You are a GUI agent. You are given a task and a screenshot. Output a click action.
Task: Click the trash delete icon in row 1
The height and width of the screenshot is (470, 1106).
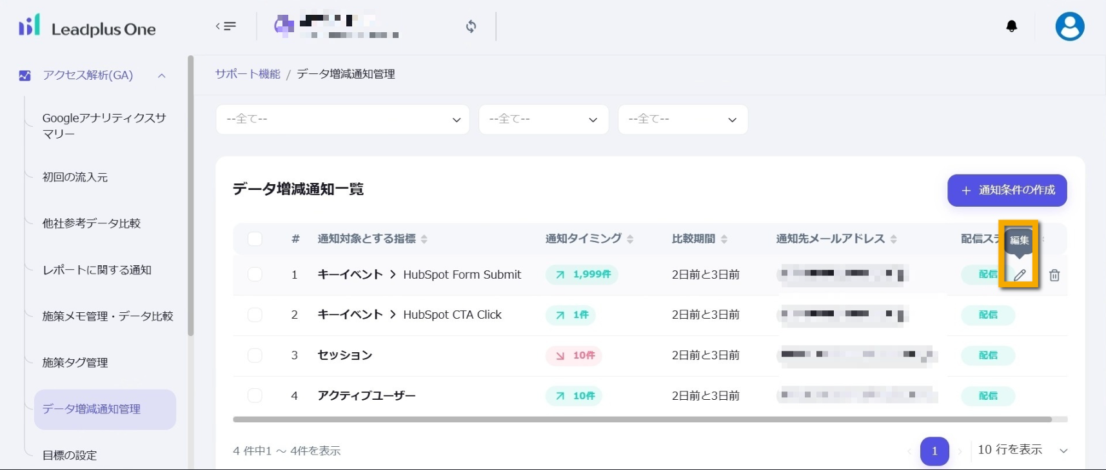pos(1054,275)
